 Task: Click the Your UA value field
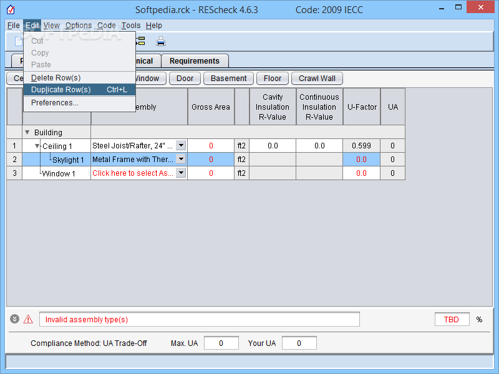(299, 343)
